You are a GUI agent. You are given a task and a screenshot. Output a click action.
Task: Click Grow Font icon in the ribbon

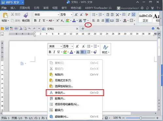pyautogui.click(x=76, y=15)
